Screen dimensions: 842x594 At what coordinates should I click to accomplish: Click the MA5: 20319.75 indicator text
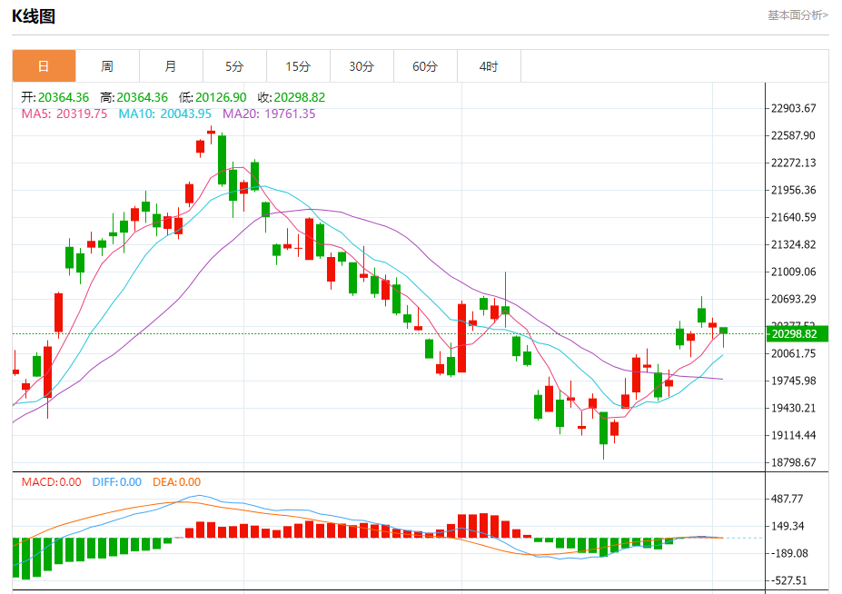point(64,114)
